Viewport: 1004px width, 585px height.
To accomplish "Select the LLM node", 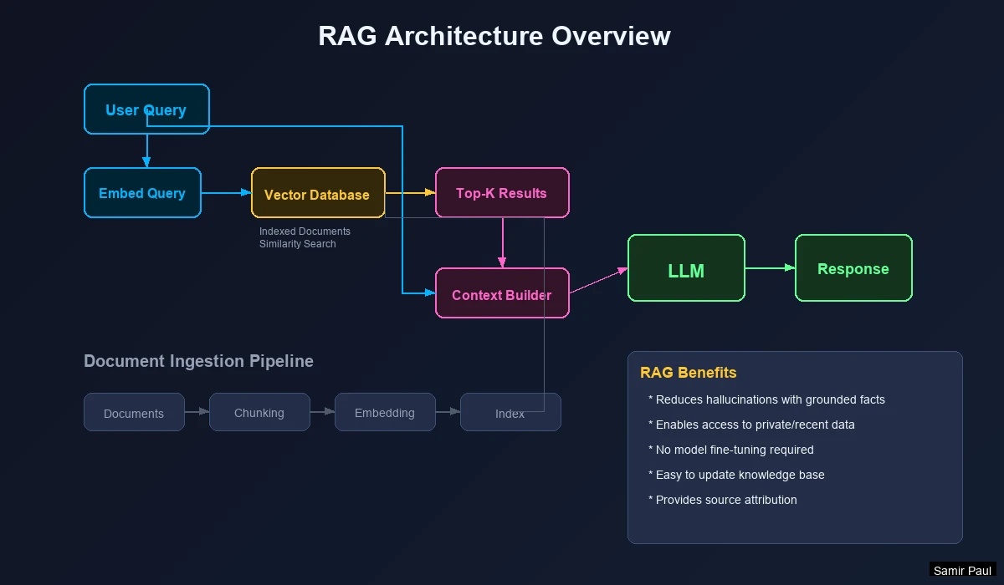I will (685, 267).
